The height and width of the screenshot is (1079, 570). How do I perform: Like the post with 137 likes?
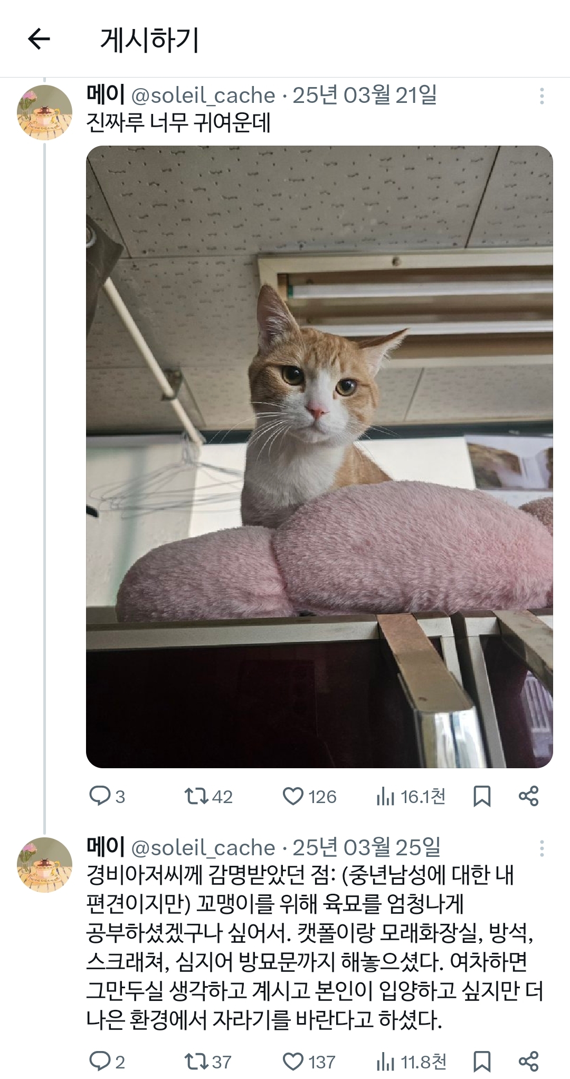coord(293,1061)
